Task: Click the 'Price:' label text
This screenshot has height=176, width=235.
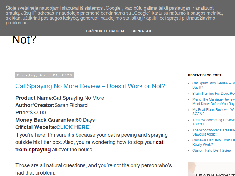Action: (x=23, y=113)
